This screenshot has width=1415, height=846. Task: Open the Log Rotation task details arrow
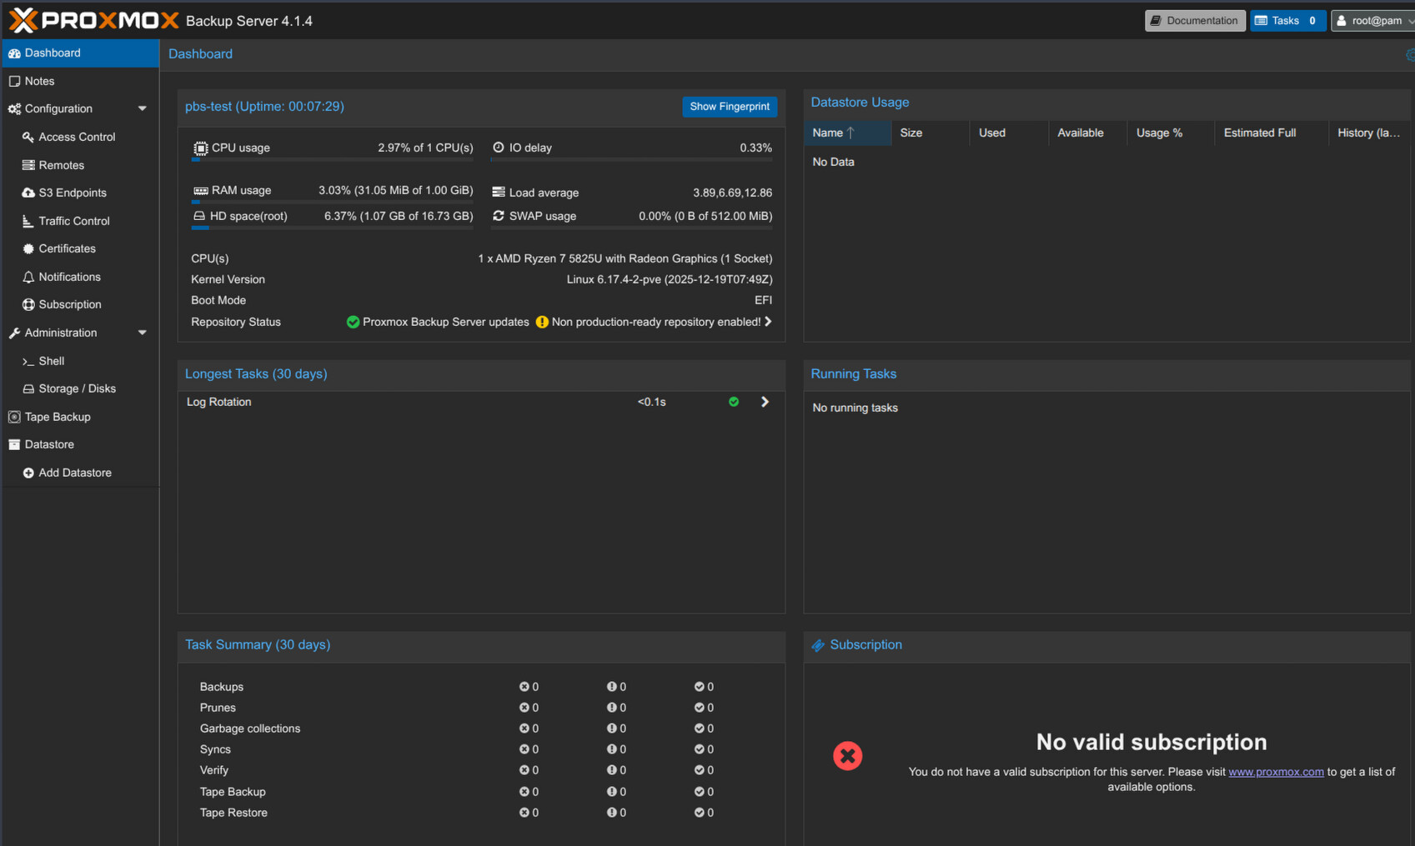click(765, 402)
